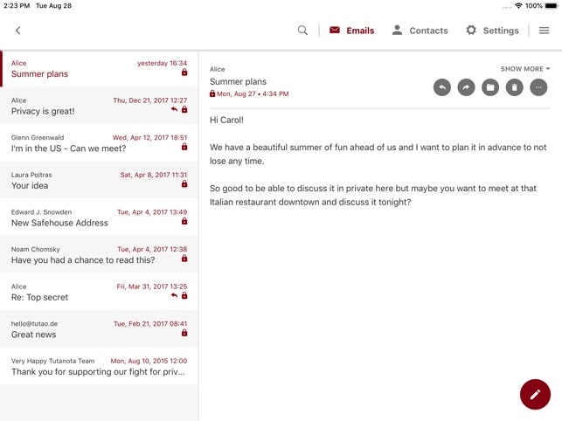Image resolution: width=562 pixels, height=421 pixels.
Task: Reply to the Summer plans email
Action: point(442,87)
